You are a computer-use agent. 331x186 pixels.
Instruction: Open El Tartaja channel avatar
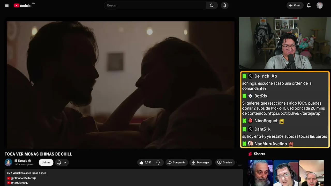(8, 162)
